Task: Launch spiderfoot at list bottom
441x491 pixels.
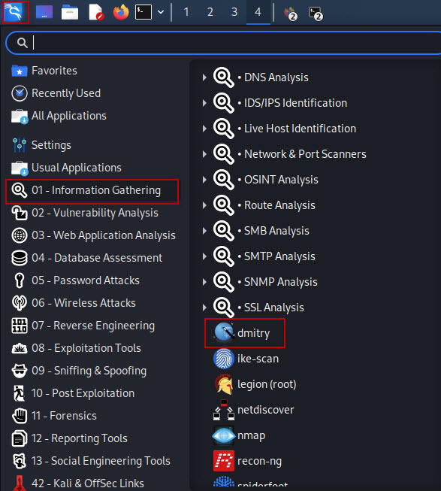Action: point(250,483)
